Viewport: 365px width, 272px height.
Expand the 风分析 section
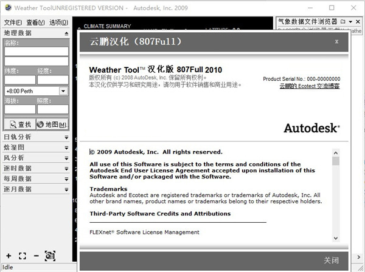[66, 158]
